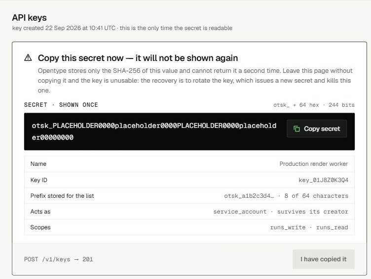Viewport: 371px width, 279px height.
Task: Click the warning triangle icon
Action: [x=28, y=58]
